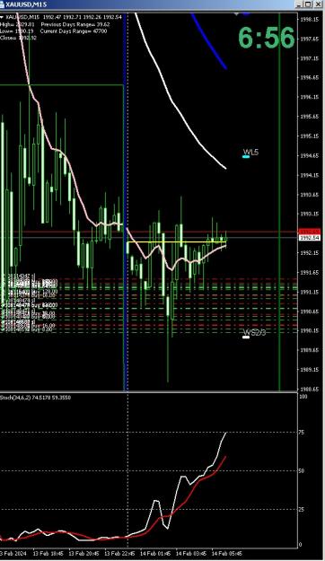Click the small triangle beside XAUUSD,M15 label
Viewport: 325px width, 561px height.
tap(2, 17)
